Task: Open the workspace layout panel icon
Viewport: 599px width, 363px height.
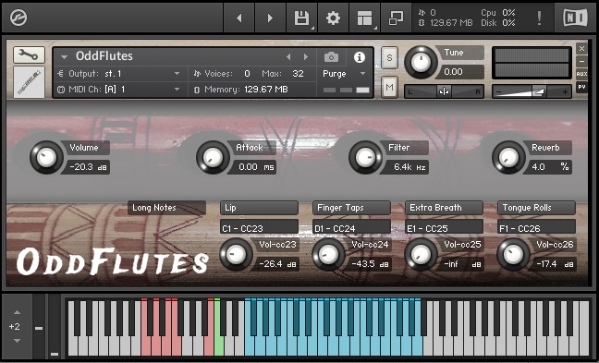Action: pos(364,18)
